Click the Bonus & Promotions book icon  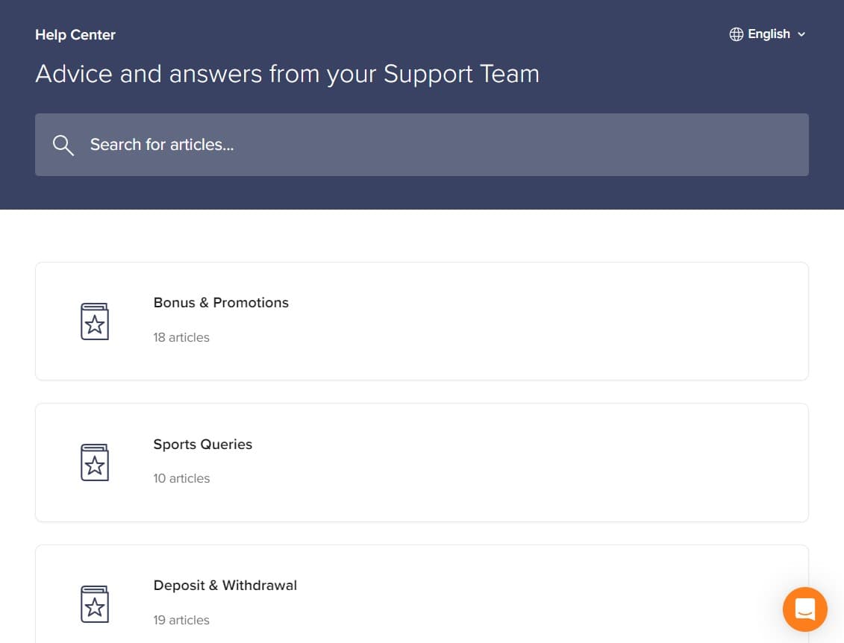point(95,321)
